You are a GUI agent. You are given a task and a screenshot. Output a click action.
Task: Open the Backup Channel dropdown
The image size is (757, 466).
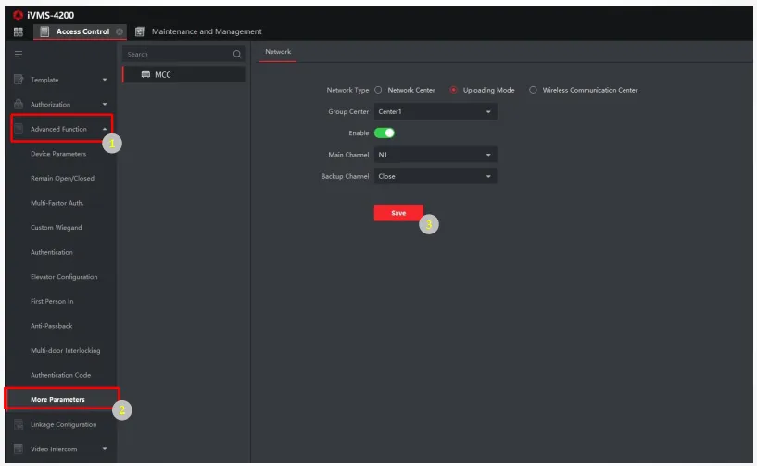(435, 176)
